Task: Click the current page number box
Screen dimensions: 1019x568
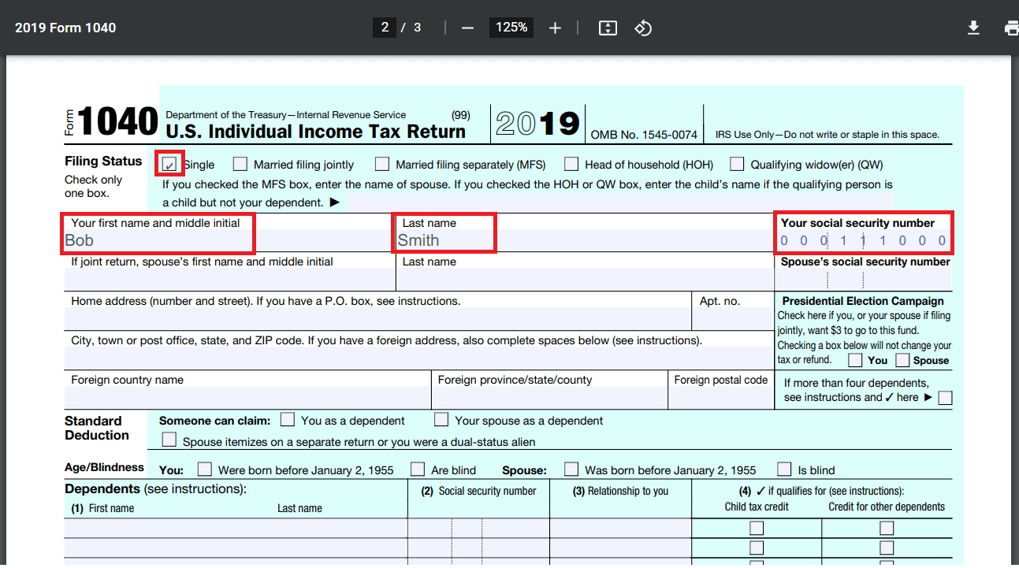Action: point(385,28)
